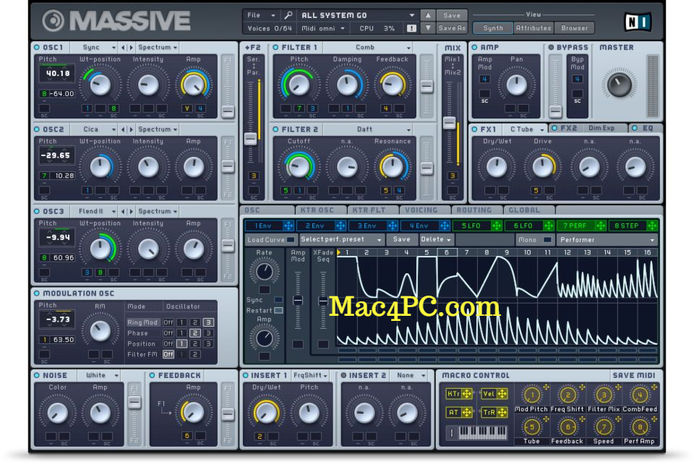Toggle OSC1 power button
Screen dimensions: 694x464
coord(37,47)
